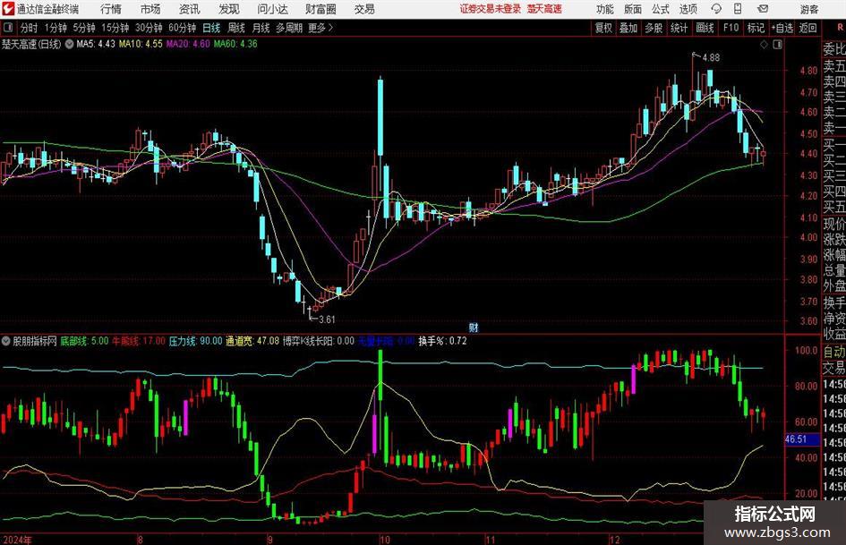Open the 行情 menu

(x=111, y=9)
